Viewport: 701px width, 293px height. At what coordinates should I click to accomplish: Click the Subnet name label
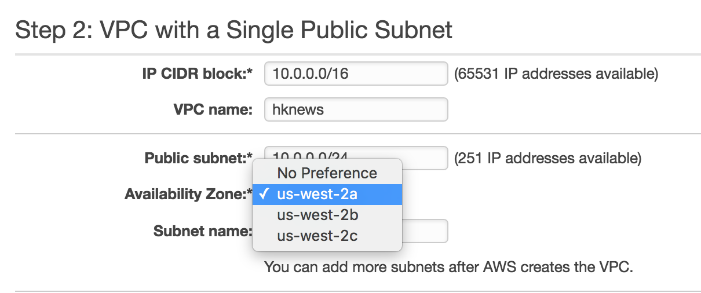[203, 231]
